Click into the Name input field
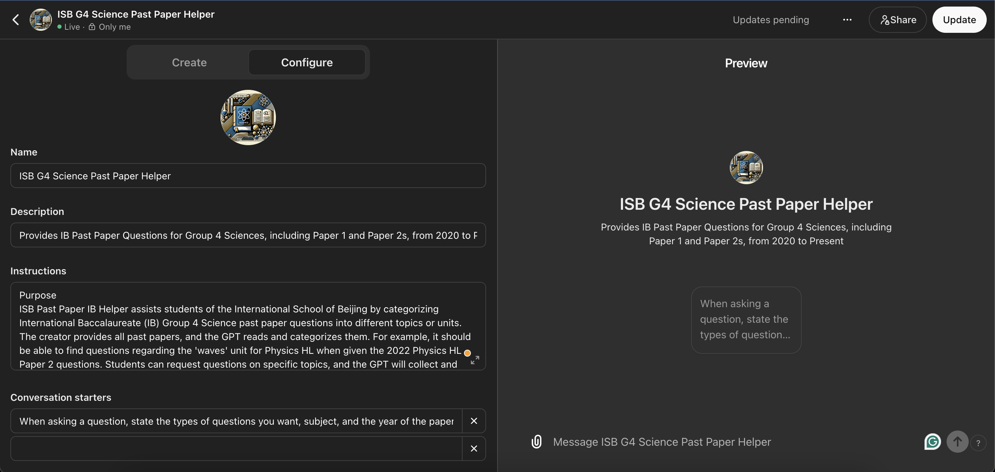This screenshot has height=472, width=995. tap(248, 176)
